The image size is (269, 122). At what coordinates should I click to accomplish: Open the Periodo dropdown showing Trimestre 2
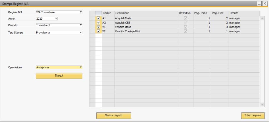pos(59,25)
